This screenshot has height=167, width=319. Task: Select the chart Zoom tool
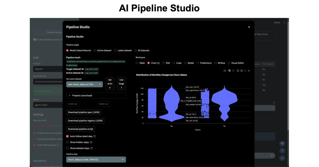click(x=229, y=71)
